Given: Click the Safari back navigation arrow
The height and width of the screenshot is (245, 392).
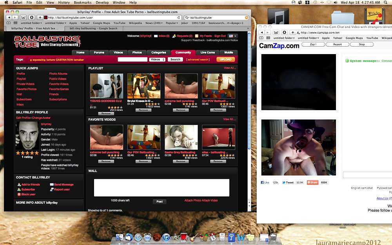Looking at the screenshot, I should click(x=9, y=18).
